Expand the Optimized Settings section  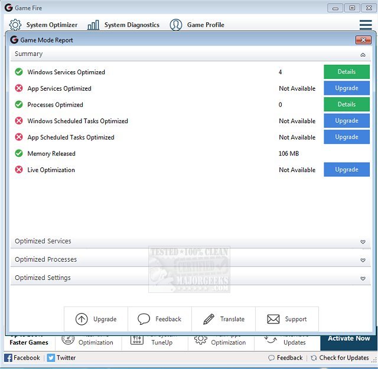(363, 278)
